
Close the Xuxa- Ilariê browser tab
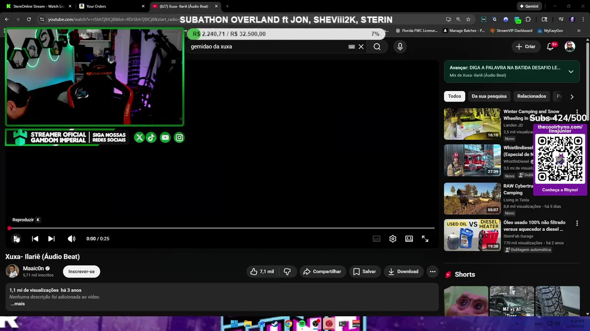point(216,6)
